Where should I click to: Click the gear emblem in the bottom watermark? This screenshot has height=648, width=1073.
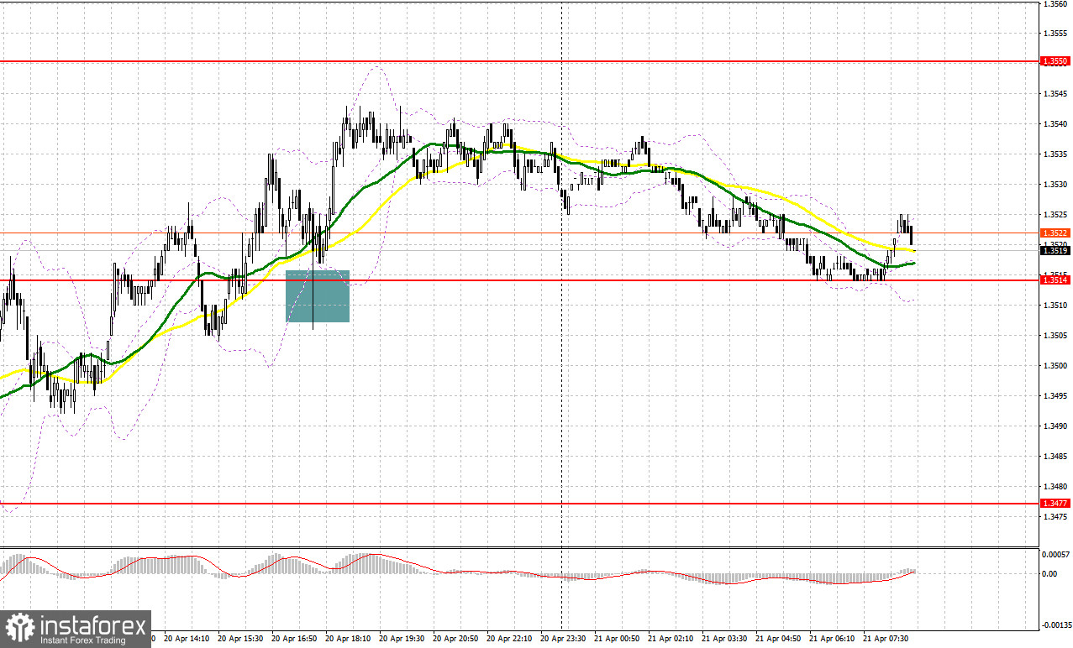pyautogui.click(x=20, y=629)
